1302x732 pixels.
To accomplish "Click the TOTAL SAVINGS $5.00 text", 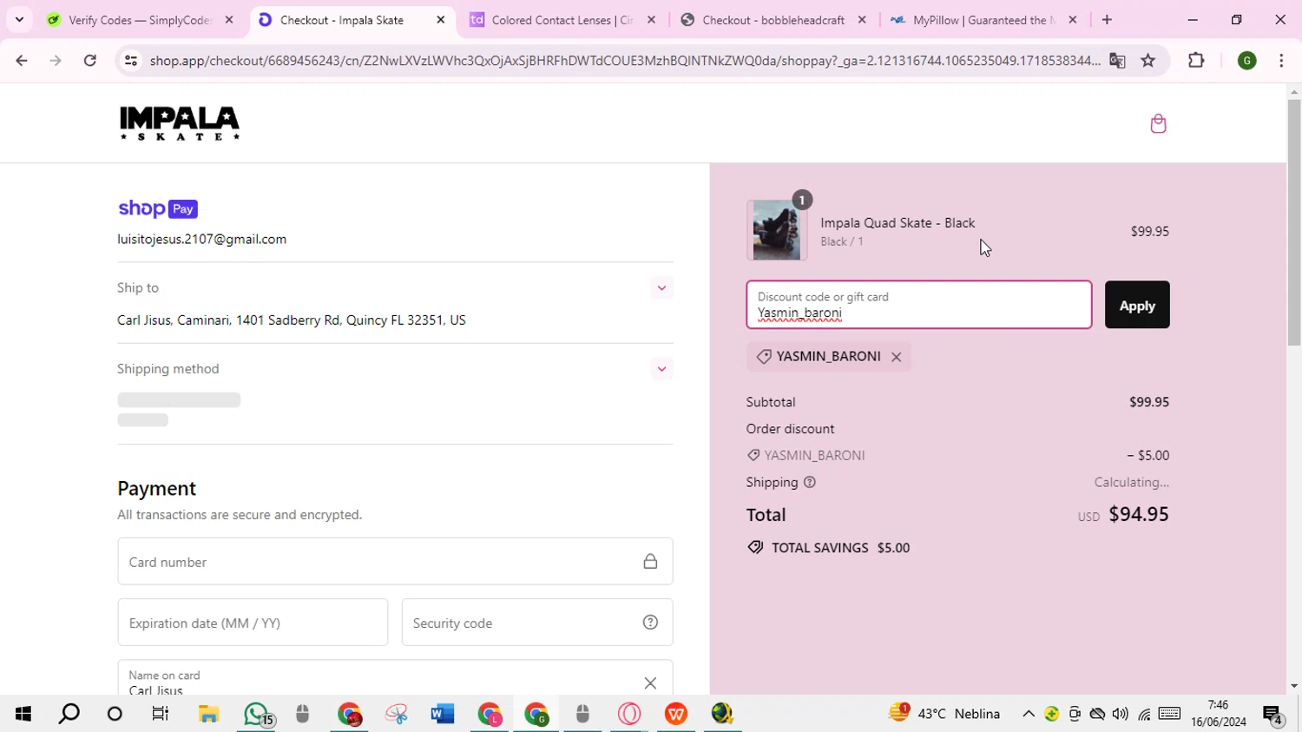I will click(840, 548).
